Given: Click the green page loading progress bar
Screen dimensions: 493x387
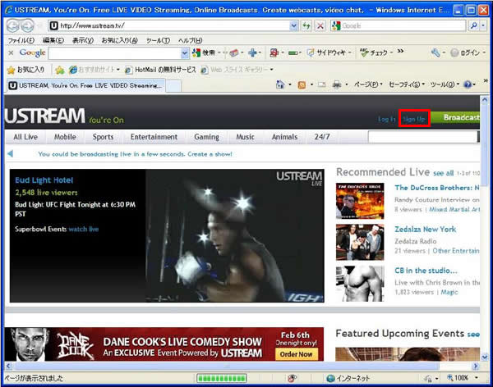Looking at the screenshot, I should pyautogui.click(x=222, y=378).
